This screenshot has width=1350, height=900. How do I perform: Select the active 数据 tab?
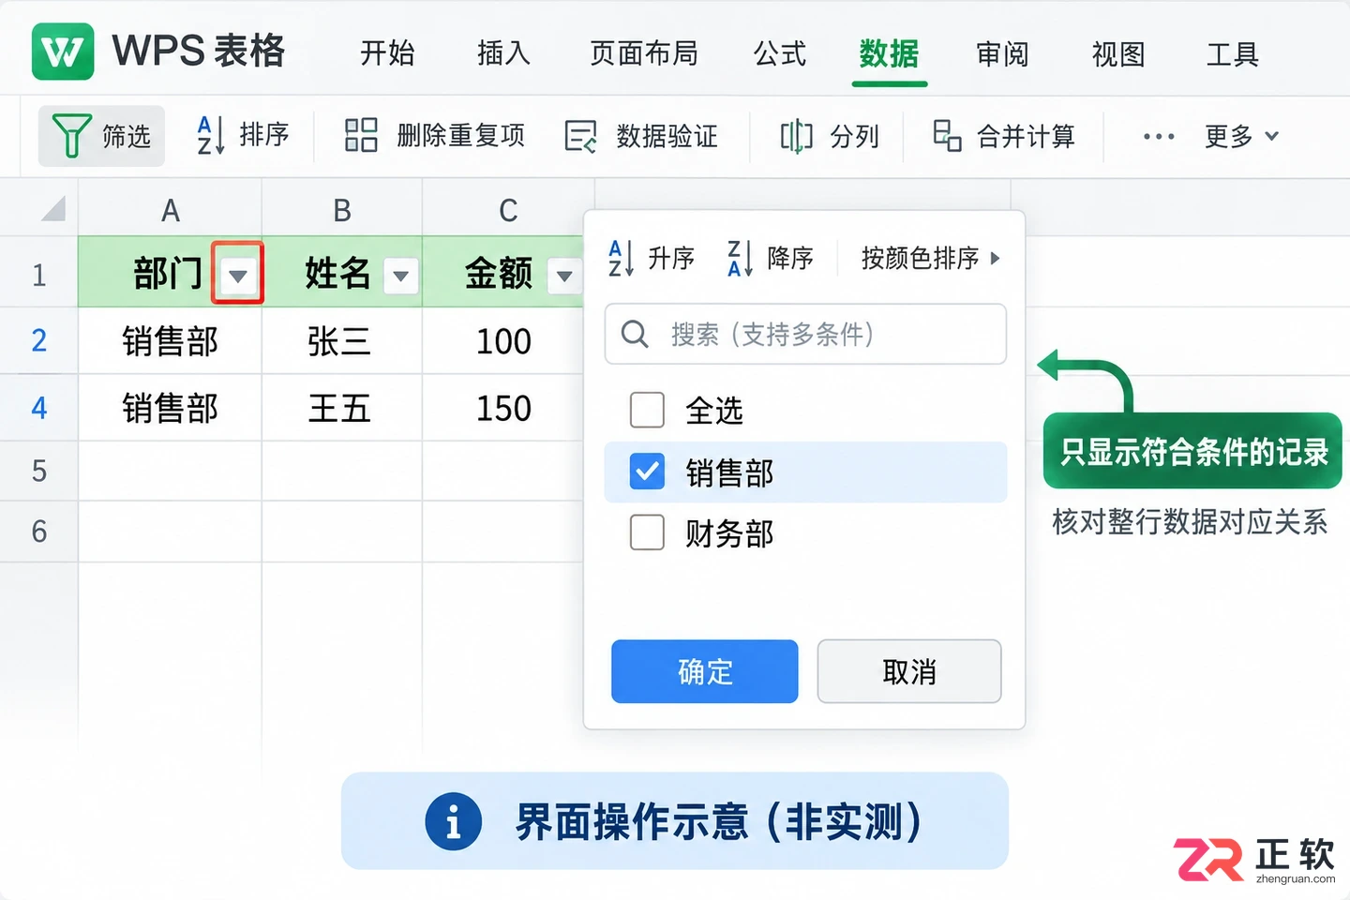[890, 53]
